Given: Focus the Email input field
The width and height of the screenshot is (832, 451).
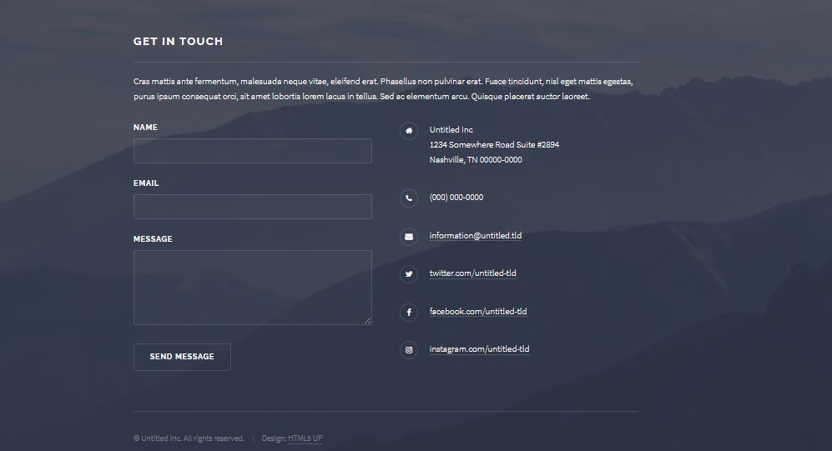Looking at the screenshot, I should click(x=253, y=207).
